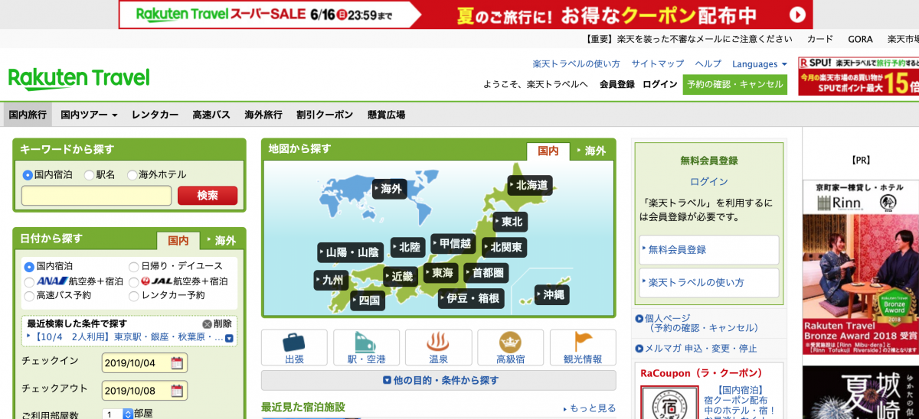
Task: Open the サイトマップ link
Action: (658, 64)
